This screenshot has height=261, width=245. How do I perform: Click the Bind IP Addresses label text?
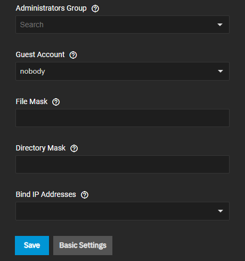pyautogui.click(x=46, y=194)
